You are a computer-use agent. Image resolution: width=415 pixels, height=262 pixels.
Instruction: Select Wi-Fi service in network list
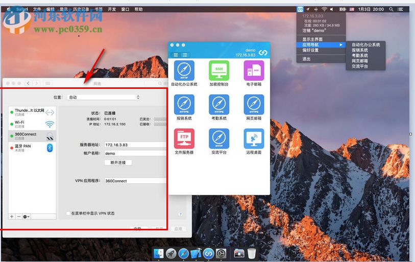click(x=32, y=124)
